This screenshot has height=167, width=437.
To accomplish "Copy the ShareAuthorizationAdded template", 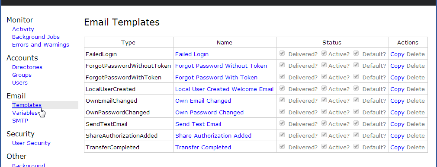I will coord(398,136).
